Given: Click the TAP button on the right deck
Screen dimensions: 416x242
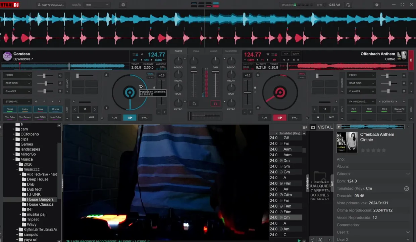Looking at the screenshot, I should tap(286, 54).
